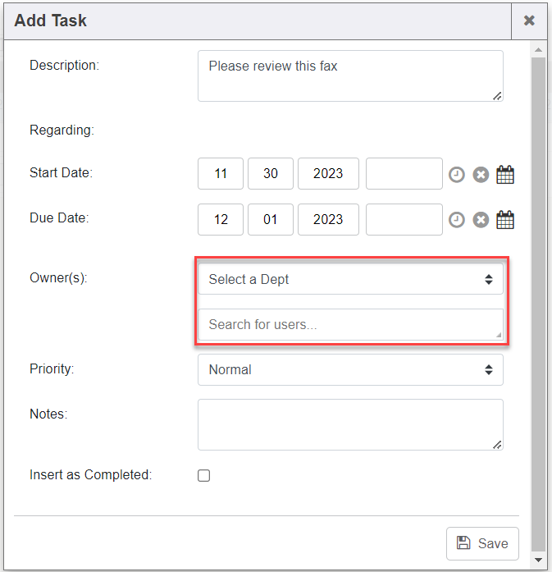Clear the Due Date with X icon
This screenshot has width=552, height=572.
(x=481, y=219)
